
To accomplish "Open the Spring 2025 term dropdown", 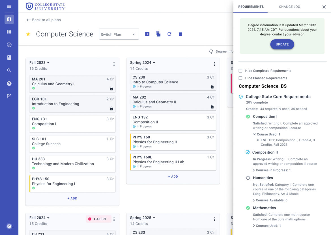I will pyautogui.click(x=143, y=218).
